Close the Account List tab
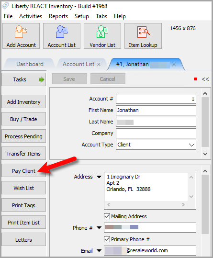 tap(99, 64)
